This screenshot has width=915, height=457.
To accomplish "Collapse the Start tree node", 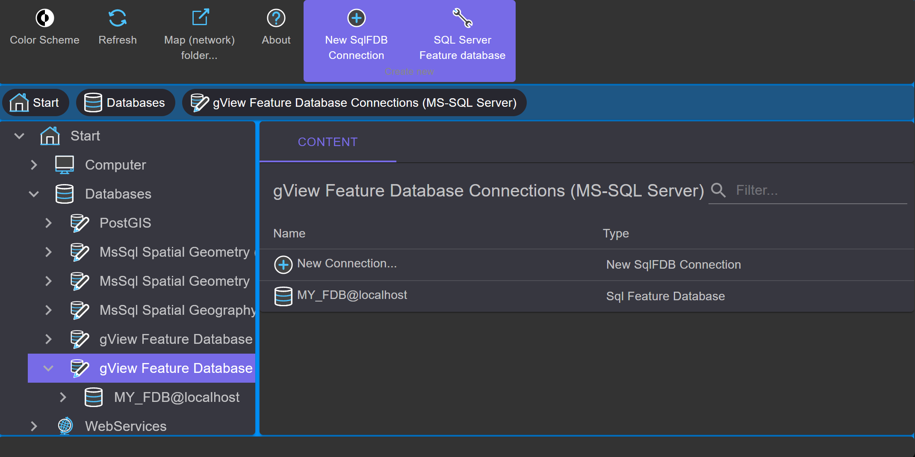I will tap(19, 136).
